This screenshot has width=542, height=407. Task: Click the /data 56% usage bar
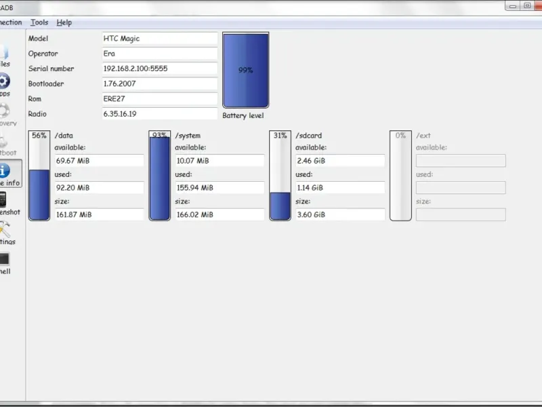39,176
